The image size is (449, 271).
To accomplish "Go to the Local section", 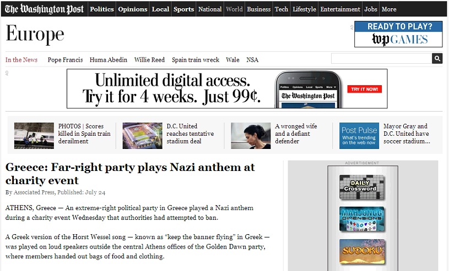I will pyautogui.click(x=160, y=9).
